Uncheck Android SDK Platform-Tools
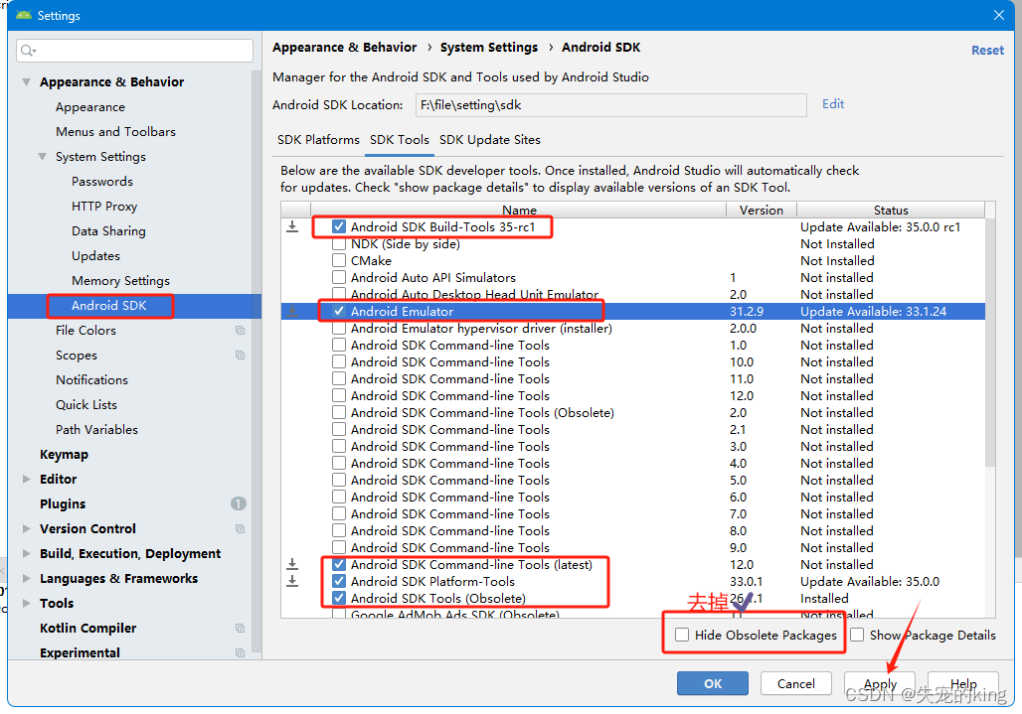1022x714 pixels. click(x=339, y=581)
